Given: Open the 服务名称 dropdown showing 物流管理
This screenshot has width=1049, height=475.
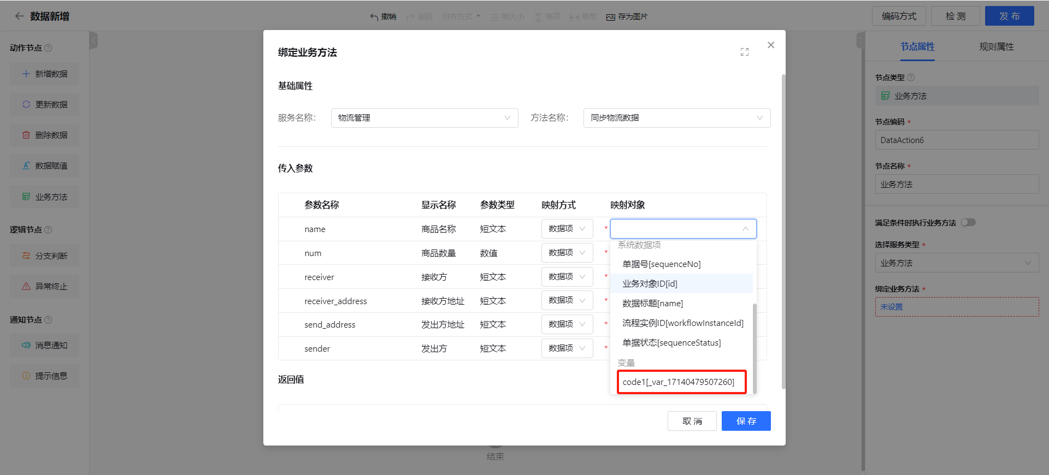Looking at the screenshot, I should coord(425,118).
